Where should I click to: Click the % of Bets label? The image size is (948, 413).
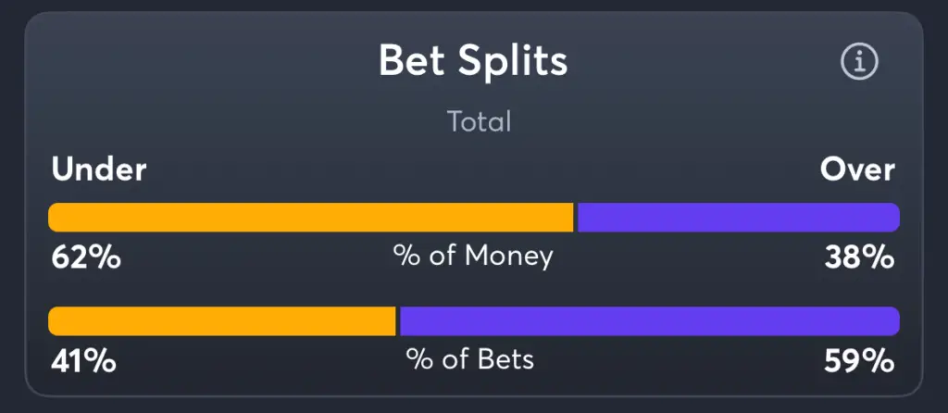(x=470, y=360)
